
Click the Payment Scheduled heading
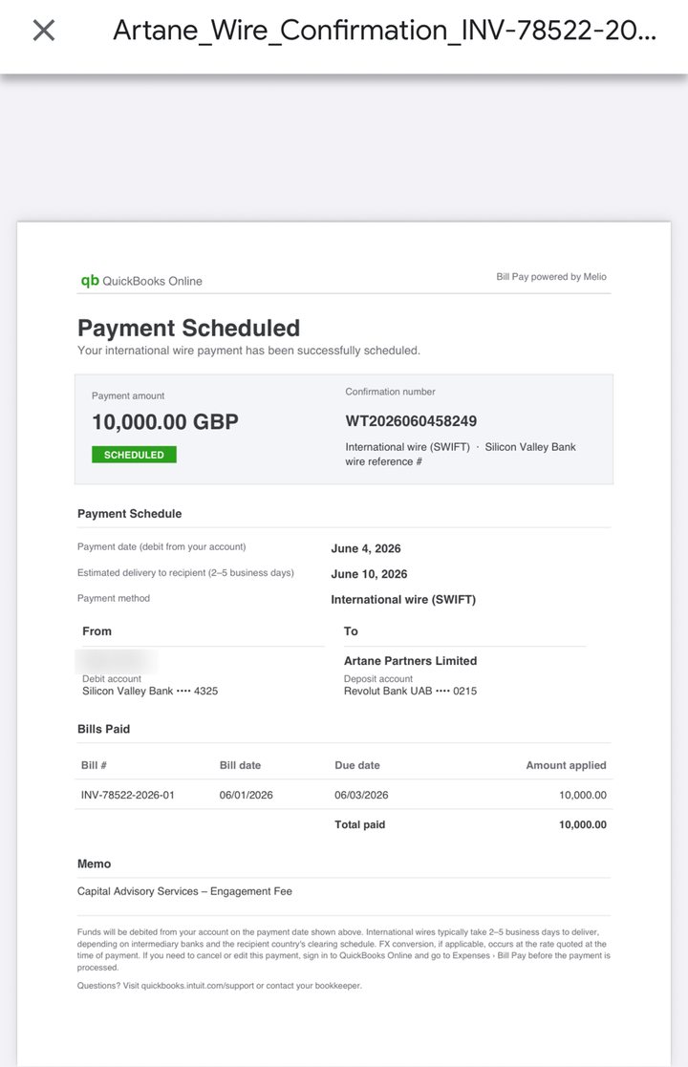tap(188, 328)
